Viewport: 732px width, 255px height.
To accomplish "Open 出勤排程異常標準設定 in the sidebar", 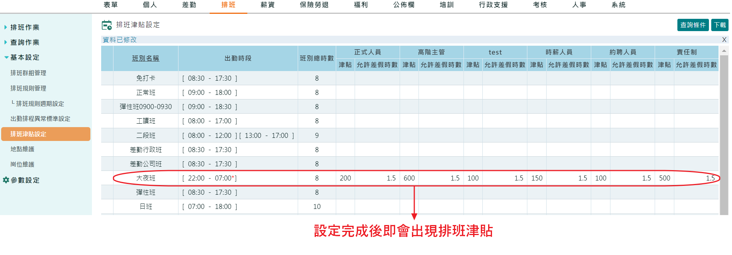I will tap(40, 119).
